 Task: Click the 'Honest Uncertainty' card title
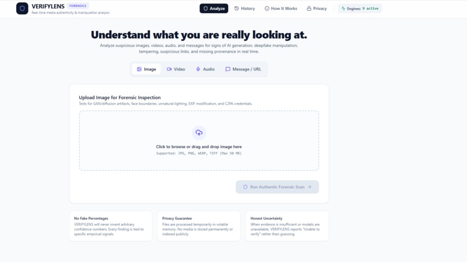pyautogui.click(x=267, y=218)
